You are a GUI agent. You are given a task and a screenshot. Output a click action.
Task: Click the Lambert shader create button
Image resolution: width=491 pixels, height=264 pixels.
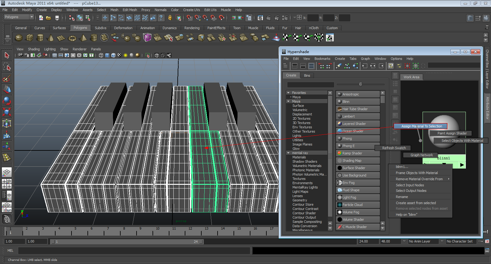point(358,116)
